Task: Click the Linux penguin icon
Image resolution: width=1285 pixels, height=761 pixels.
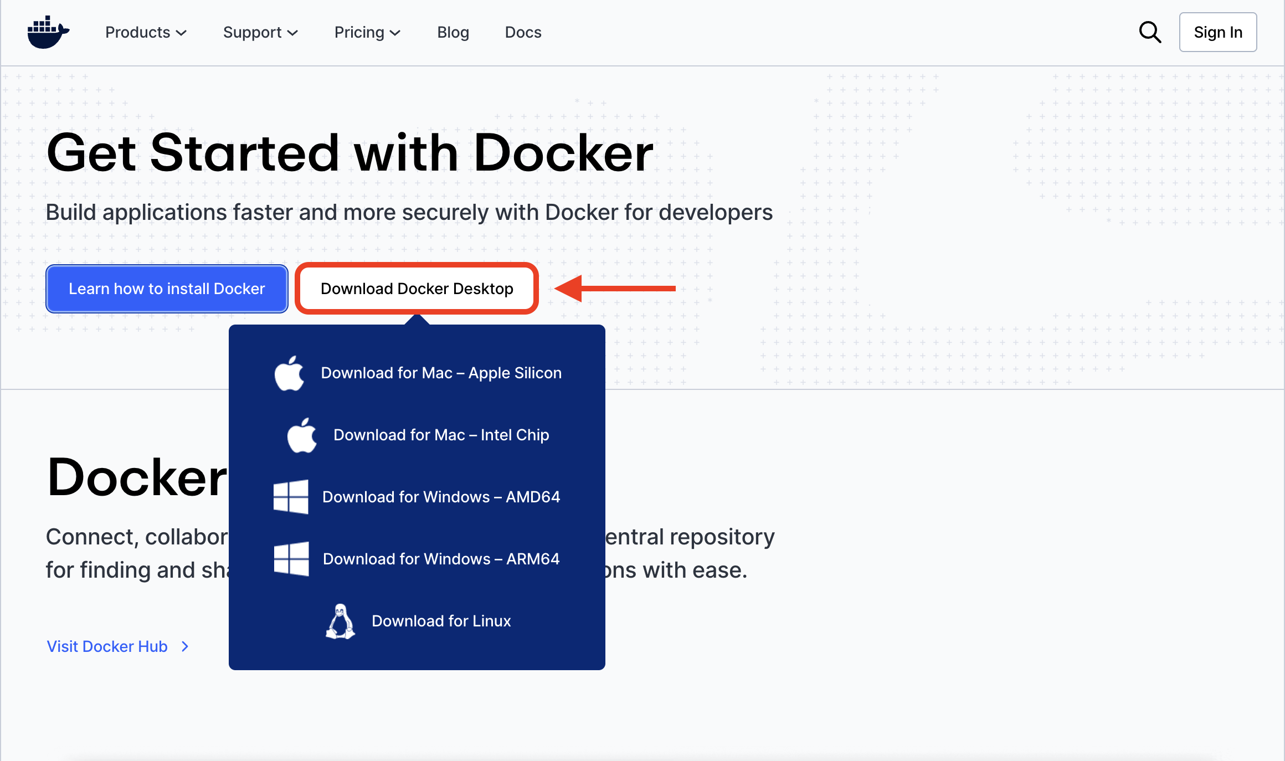Action: (340, 621)
